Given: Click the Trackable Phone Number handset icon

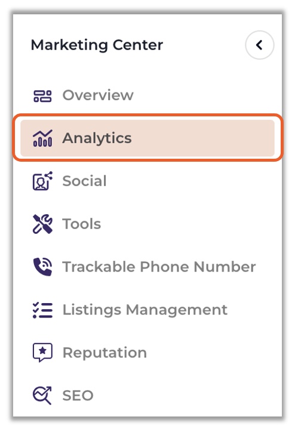Looking at the screenshot, I should coord(42,267).
